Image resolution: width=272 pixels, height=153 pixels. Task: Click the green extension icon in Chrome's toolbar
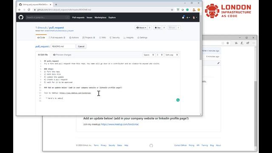pyautogui.click(x=187, y=10)
